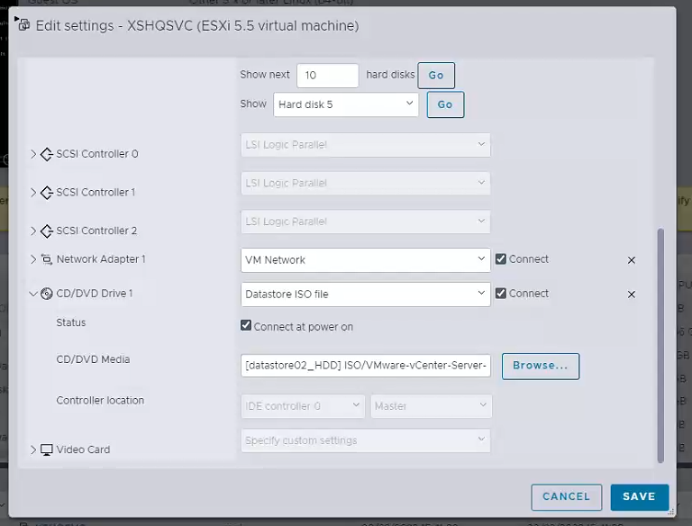692x526 pixels.
Task: Click the Controller location label
Action: (x=100, y=400)
